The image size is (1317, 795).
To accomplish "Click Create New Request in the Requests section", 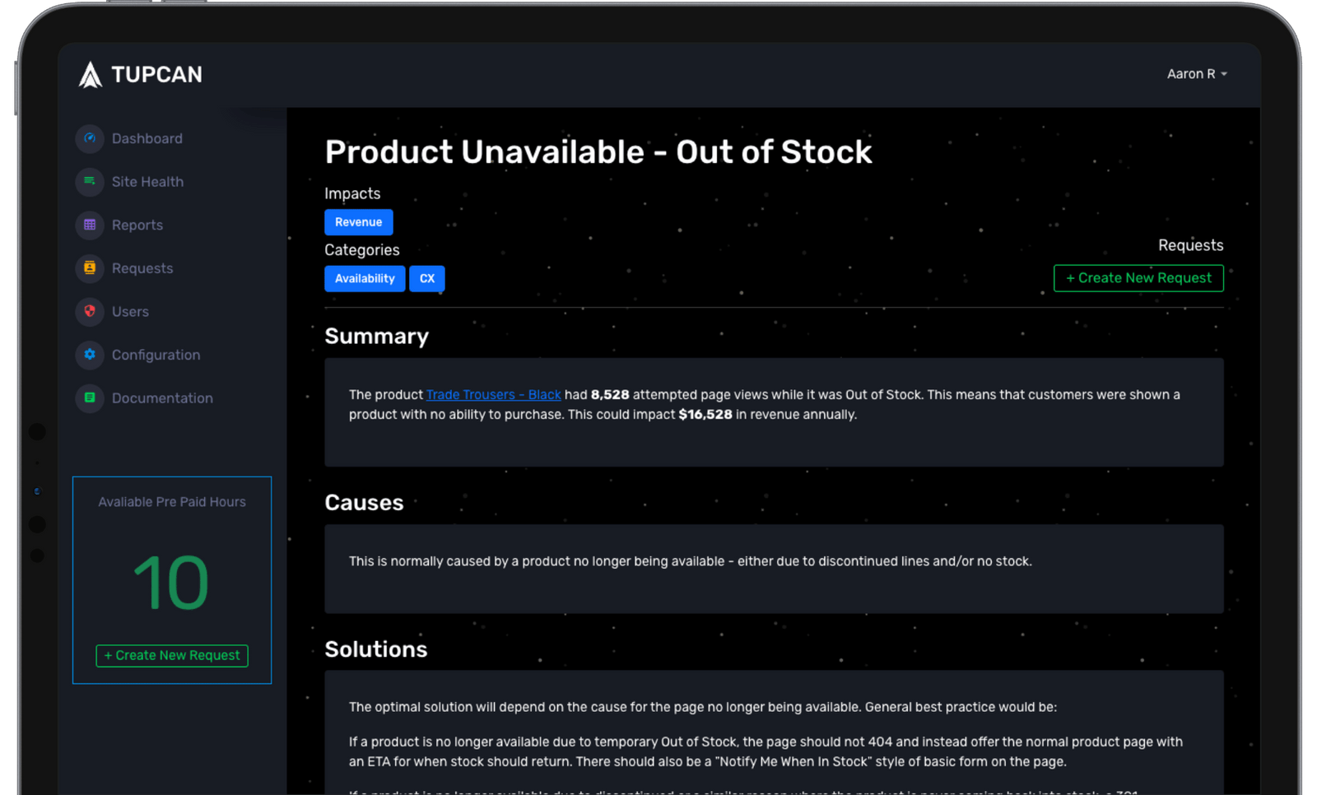I will tap(1138, 278).
